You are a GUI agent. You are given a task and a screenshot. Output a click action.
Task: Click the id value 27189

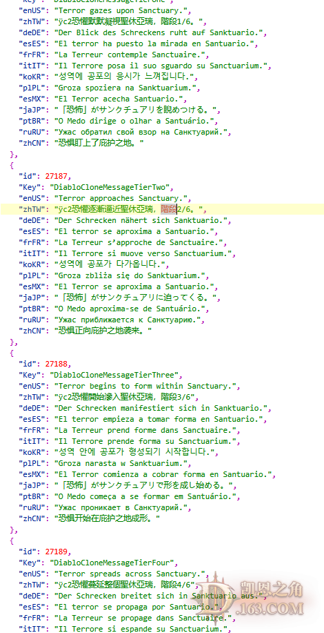tap(58, 552)
